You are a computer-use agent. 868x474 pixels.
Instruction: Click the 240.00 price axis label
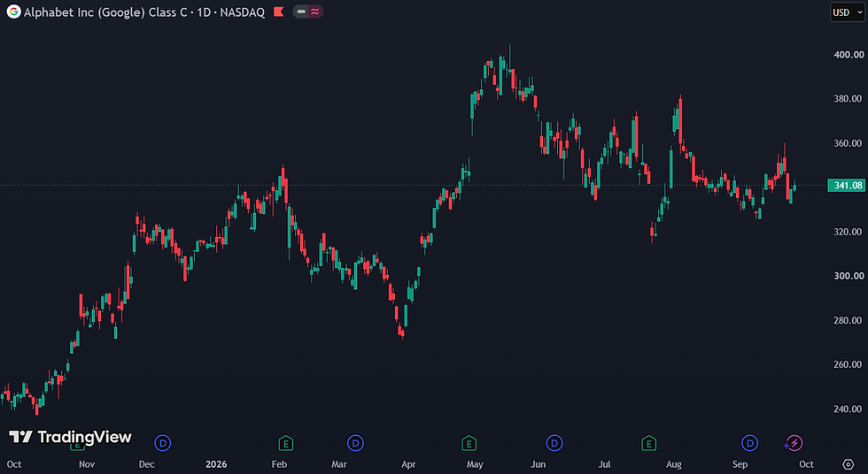click(x=849, y=409)
